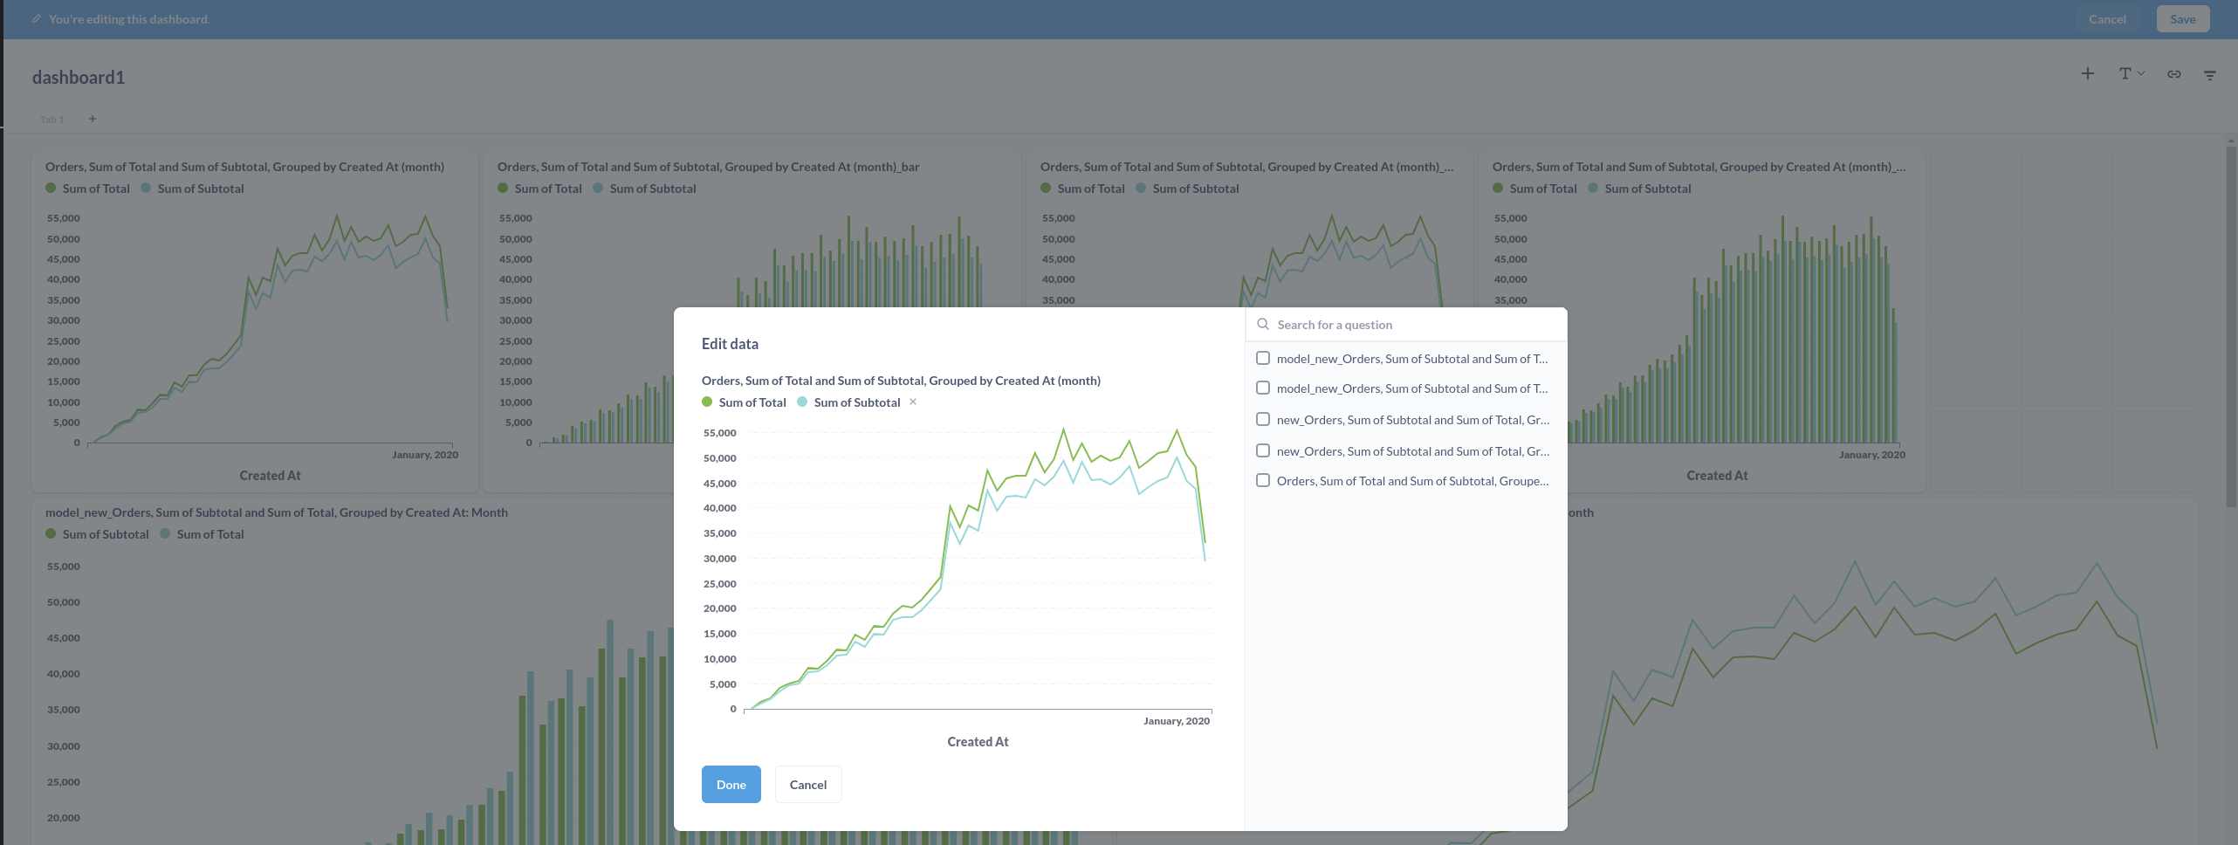Tick the second new_Orders question checkbox
The width and height of the screenshot is (2238, 845).
click(x=1263, y=450)
